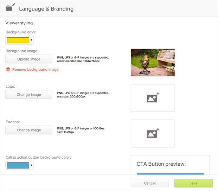Click the trash icon for background image
This screenshot has height=191, width=218.
(x=8, y=70)
